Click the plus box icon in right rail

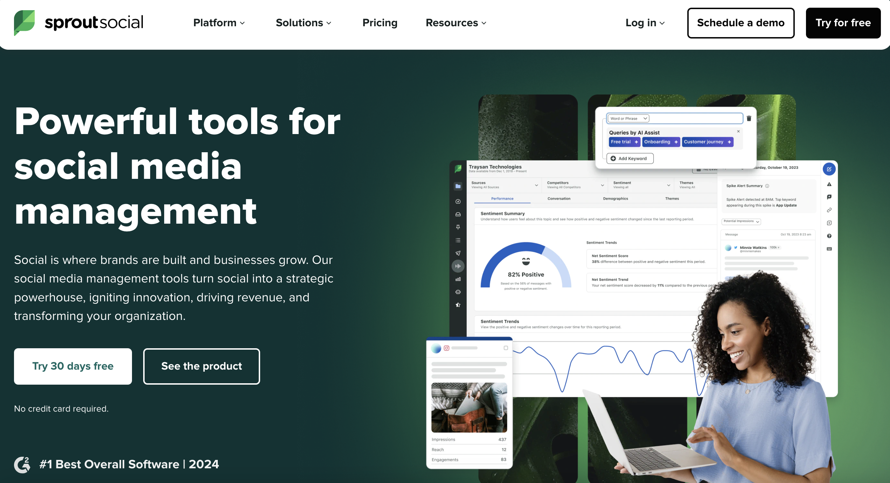[829, 223]
